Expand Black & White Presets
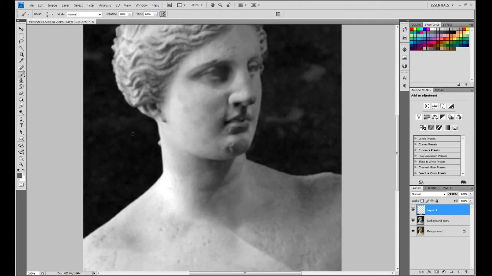Image resolution: width=492 pixels, height=276 pixels. click(x=416, y=161)
